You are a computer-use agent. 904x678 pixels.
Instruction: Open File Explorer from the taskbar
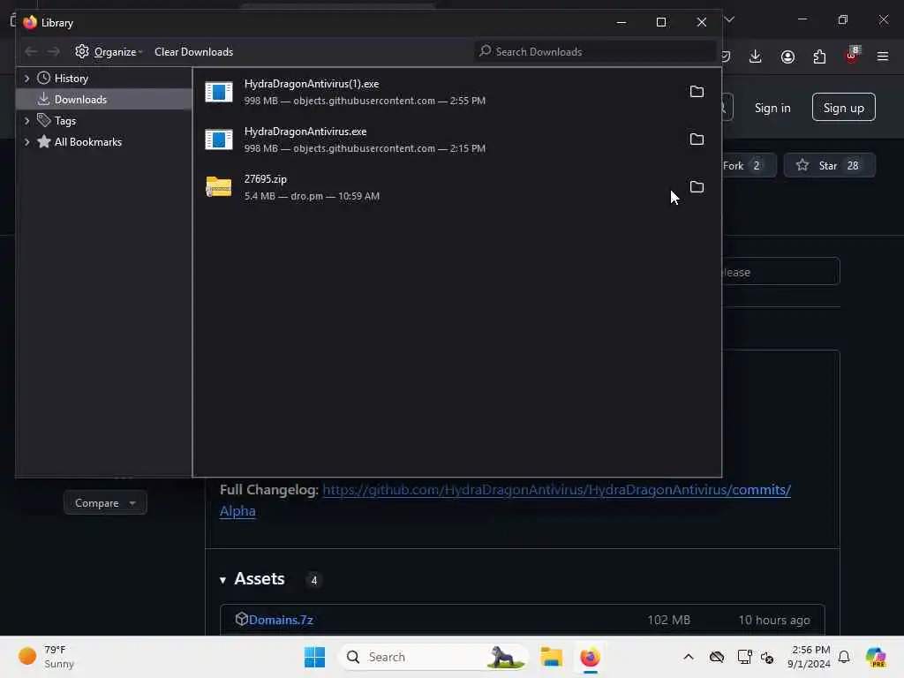tap(551, 657)
